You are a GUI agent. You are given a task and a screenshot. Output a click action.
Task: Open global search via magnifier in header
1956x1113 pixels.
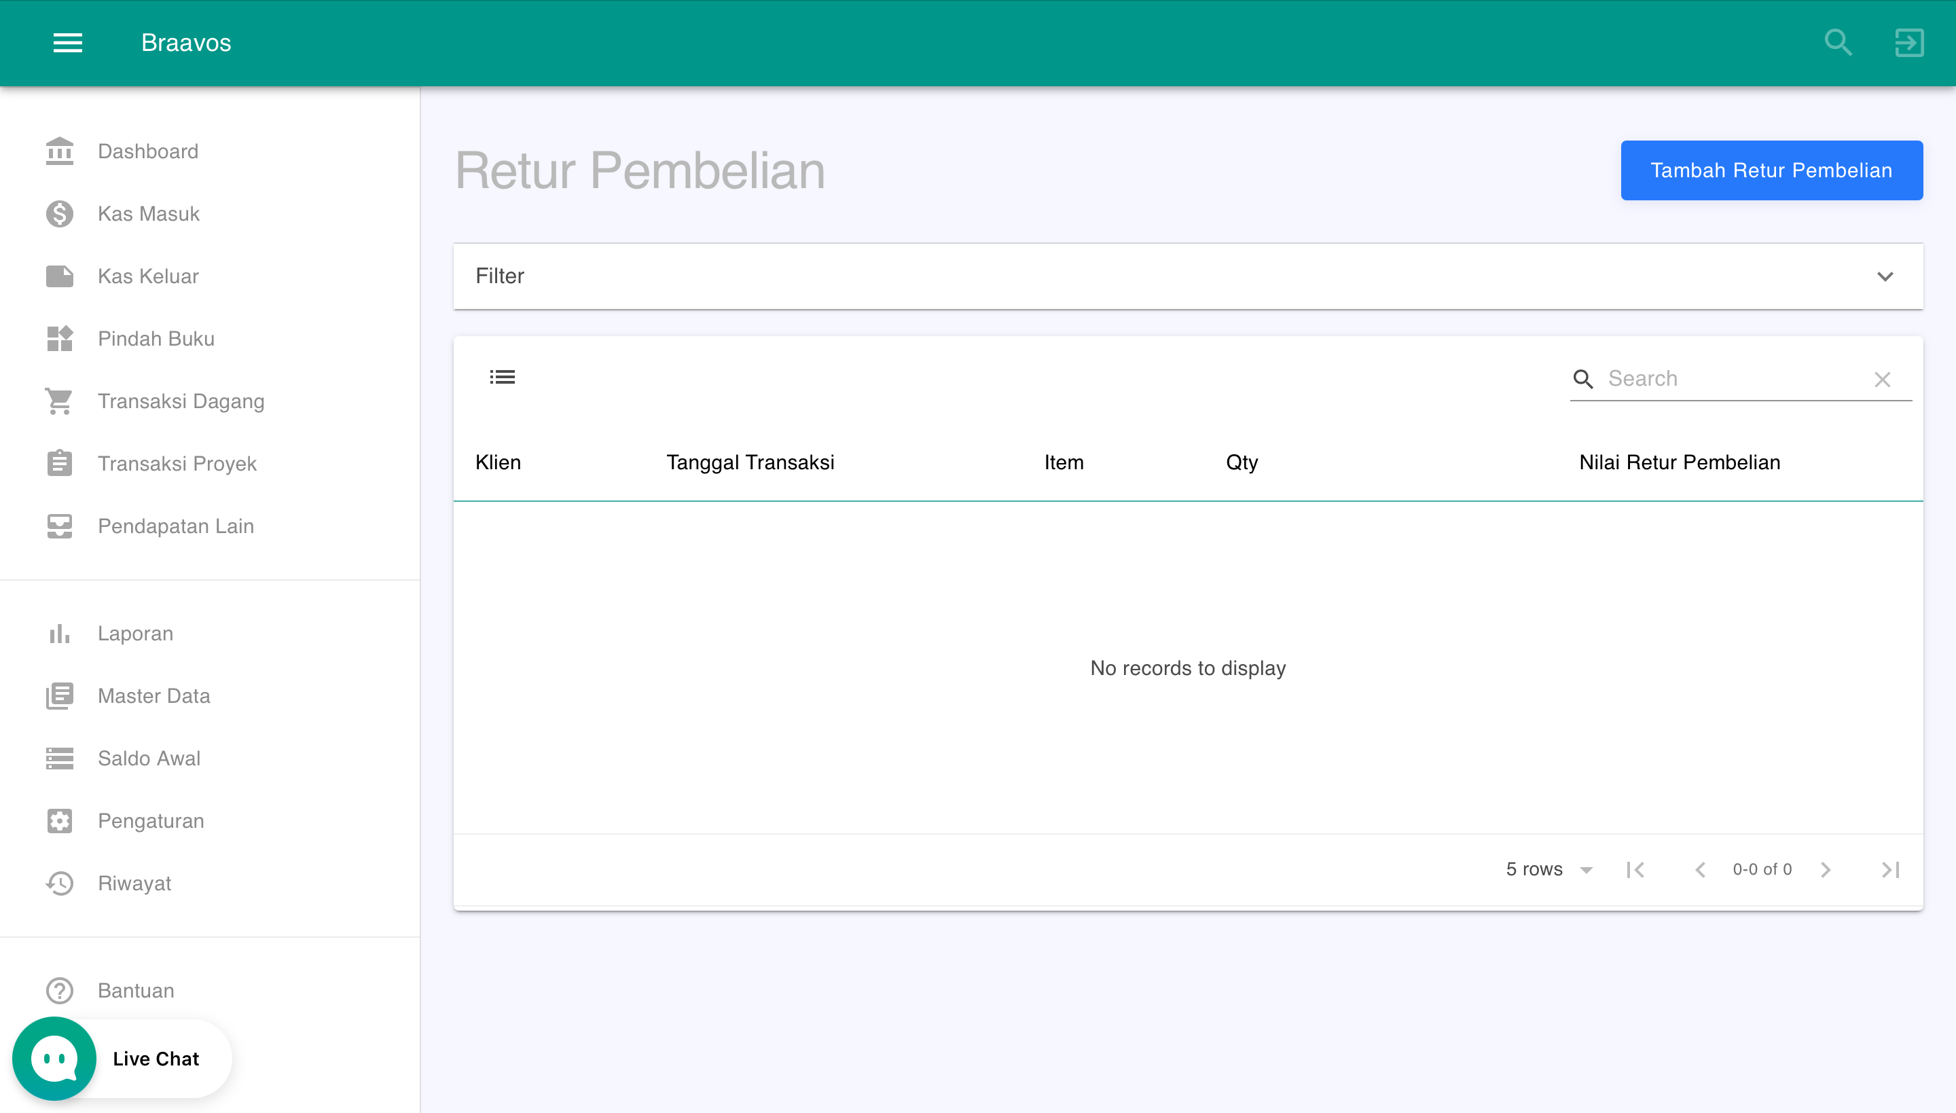[1839, 43]
